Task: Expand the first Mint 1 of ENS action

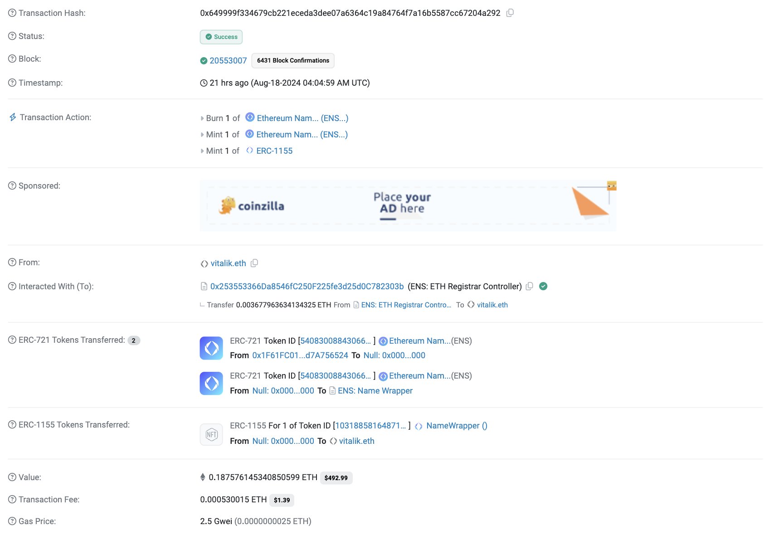Action: tap(202, 134)
